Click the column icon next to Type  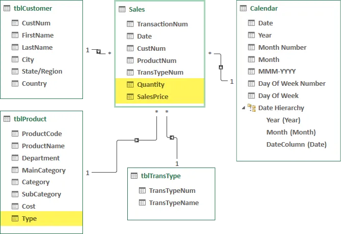click(14, 219)
